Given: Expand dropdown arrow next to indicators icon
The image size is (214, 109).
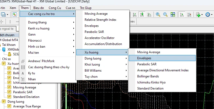Looking at the screenshot, I should (x=202, y=14).
